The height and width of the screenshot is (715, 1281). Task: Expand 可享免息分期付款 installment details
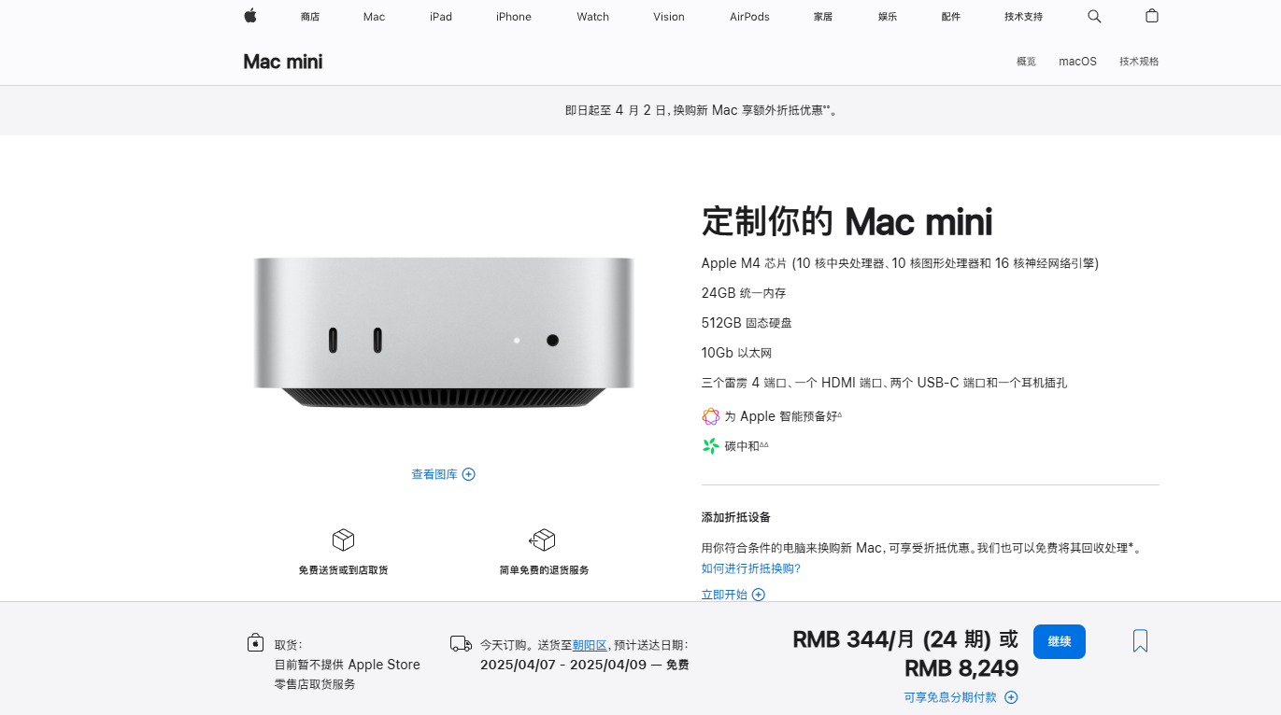(961, 697)
